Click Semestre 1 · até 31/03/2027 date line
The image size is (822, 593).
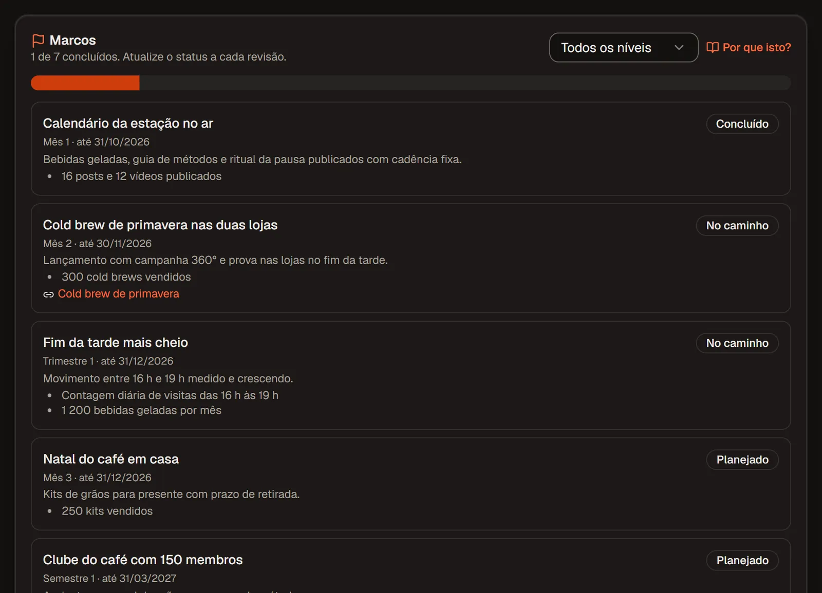click(110, 578)
